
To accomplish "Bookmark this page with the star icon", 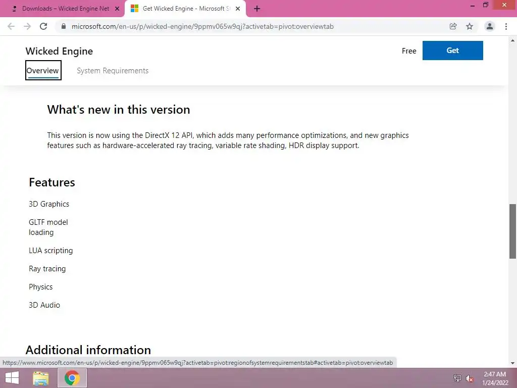I will (470, 26).
